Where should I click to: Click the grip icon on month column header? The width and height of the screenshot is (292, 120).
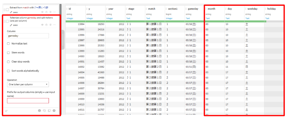[206, 9]
